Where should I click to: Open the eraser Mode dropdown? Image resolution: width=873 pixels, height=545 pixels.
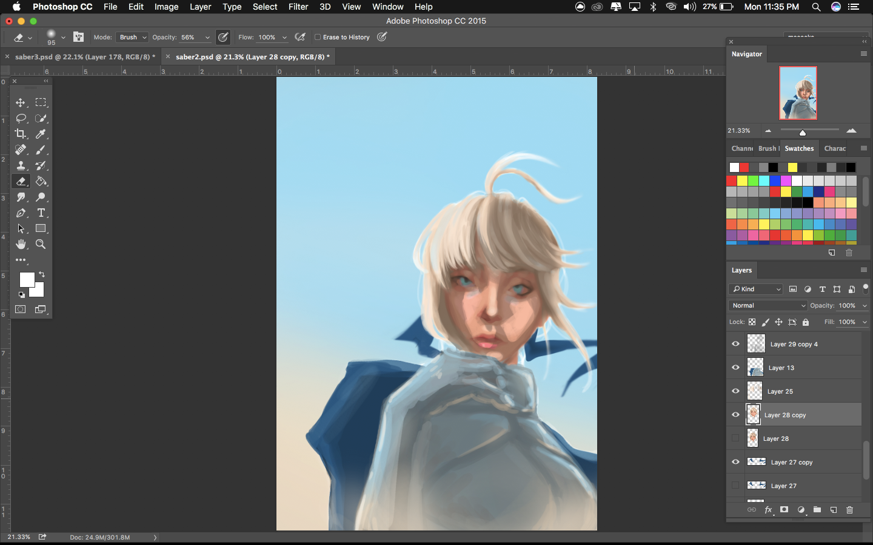coord(132,37)
